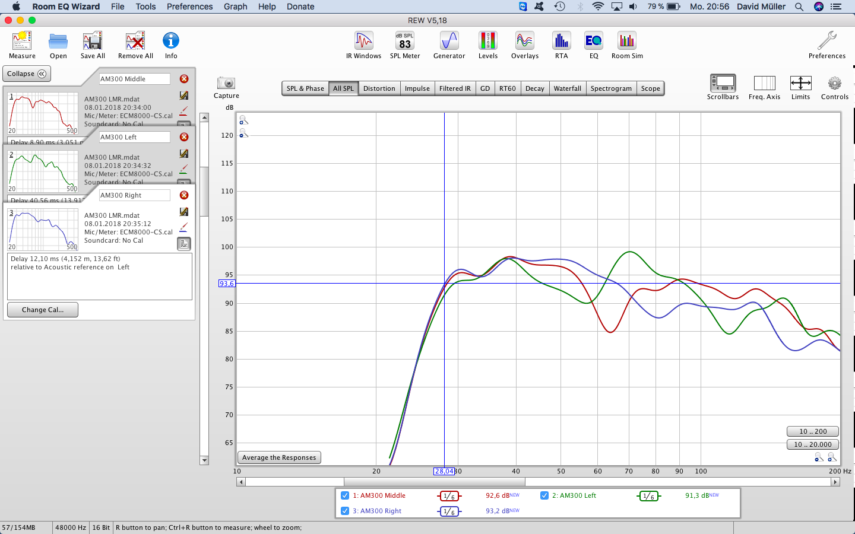855x534 pixels.
Task: Open notes editor icon for AM300 Right
Action: (184, 212)
